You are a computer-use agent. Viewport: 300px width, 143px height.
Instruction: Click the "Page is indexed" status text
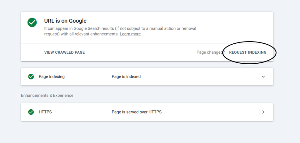(x=126, y=76)
